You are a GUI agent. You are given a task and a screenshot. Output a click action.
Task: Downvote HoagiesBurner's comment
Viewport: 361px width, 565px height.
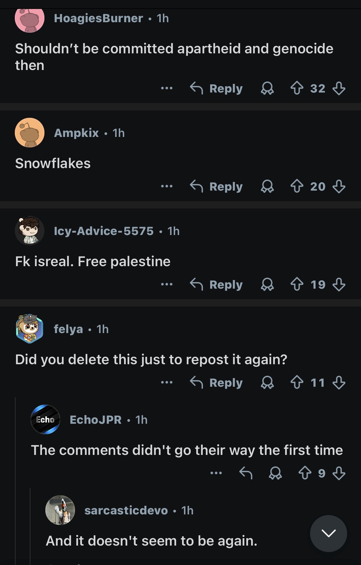(x=339, y=88)
